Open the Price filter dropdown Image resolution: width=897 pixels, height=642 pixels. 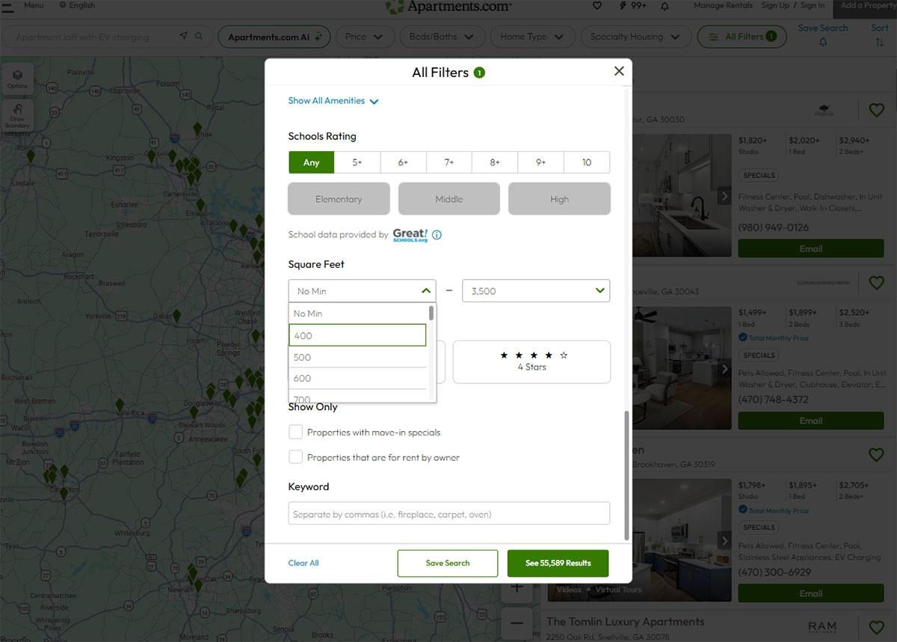click(x=365, y=37)
